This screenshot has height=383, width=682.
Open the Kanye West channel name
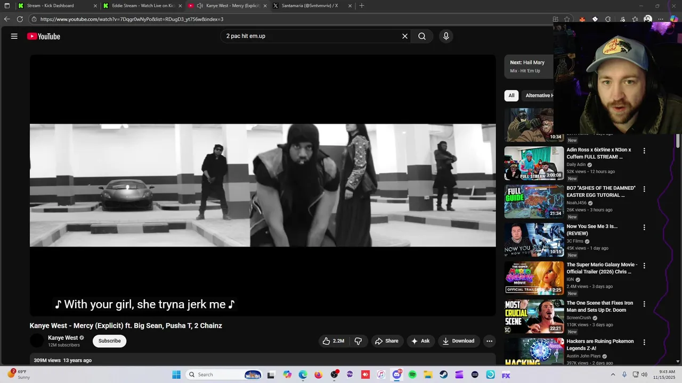[63, 338]
